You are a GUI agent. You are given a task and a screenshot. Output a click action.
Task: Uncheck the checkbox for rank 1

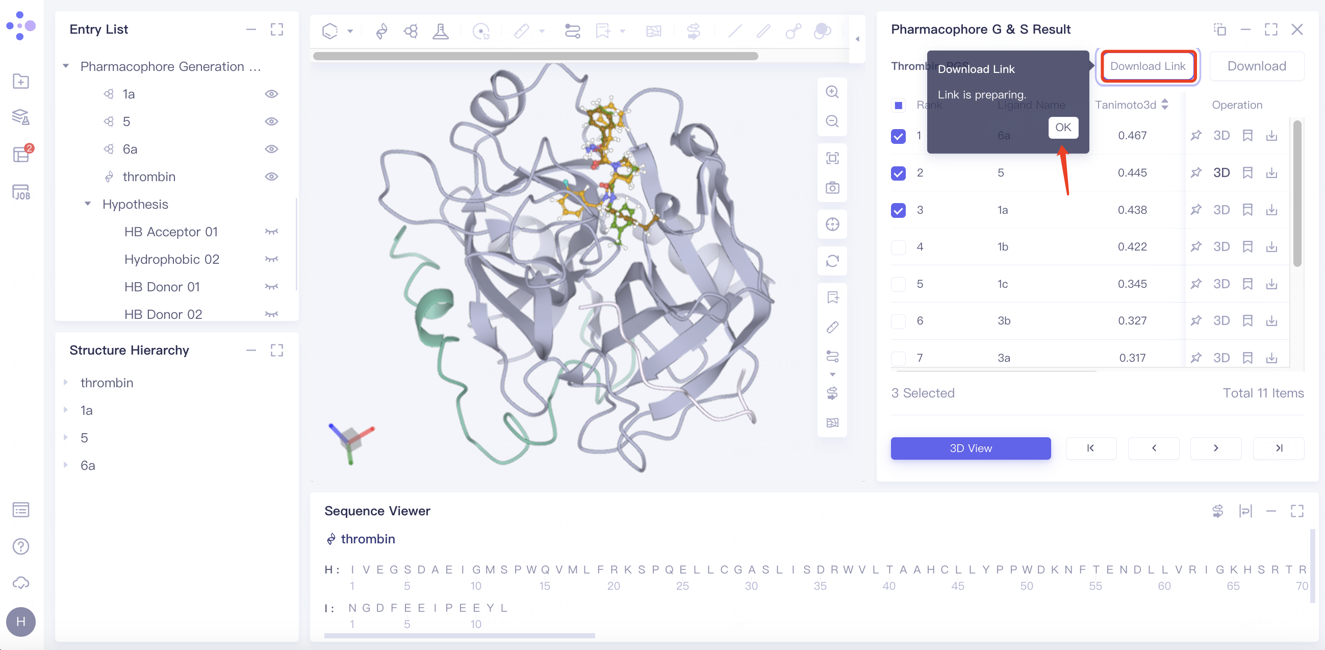(x=898, y=136)
